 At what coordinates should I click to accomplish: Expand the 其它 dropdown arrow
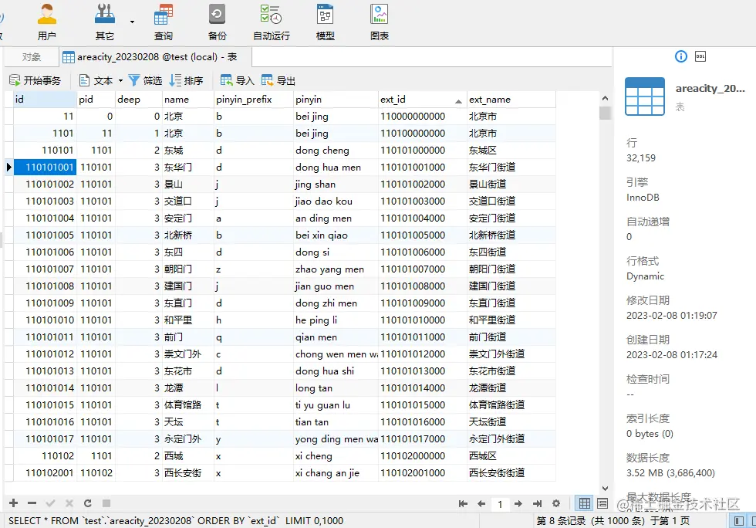[132, 22]
